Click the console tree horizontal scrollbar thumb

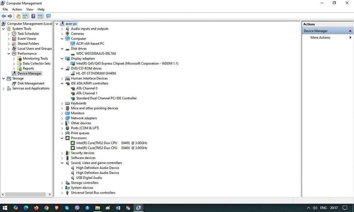(25, 194)
